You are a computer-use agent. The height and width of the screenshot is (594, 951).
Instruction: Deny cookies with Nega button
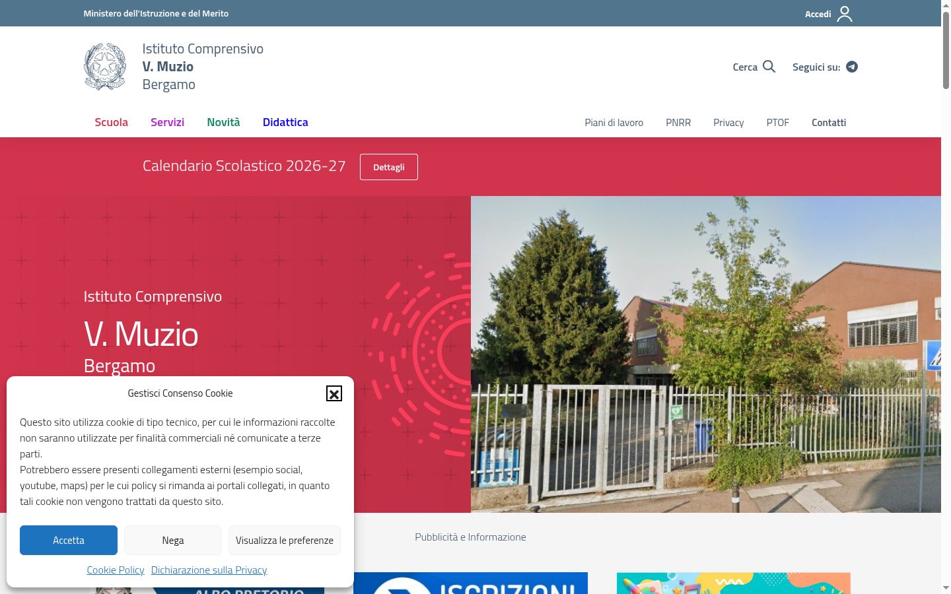pyautogui.click(x=173, y=540)
